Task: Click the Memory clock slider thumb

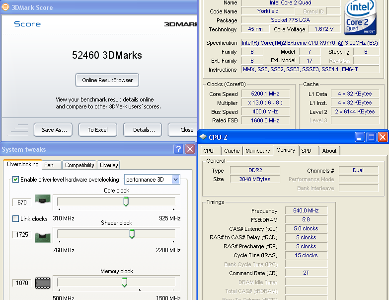Action: (x=124, y=283)
